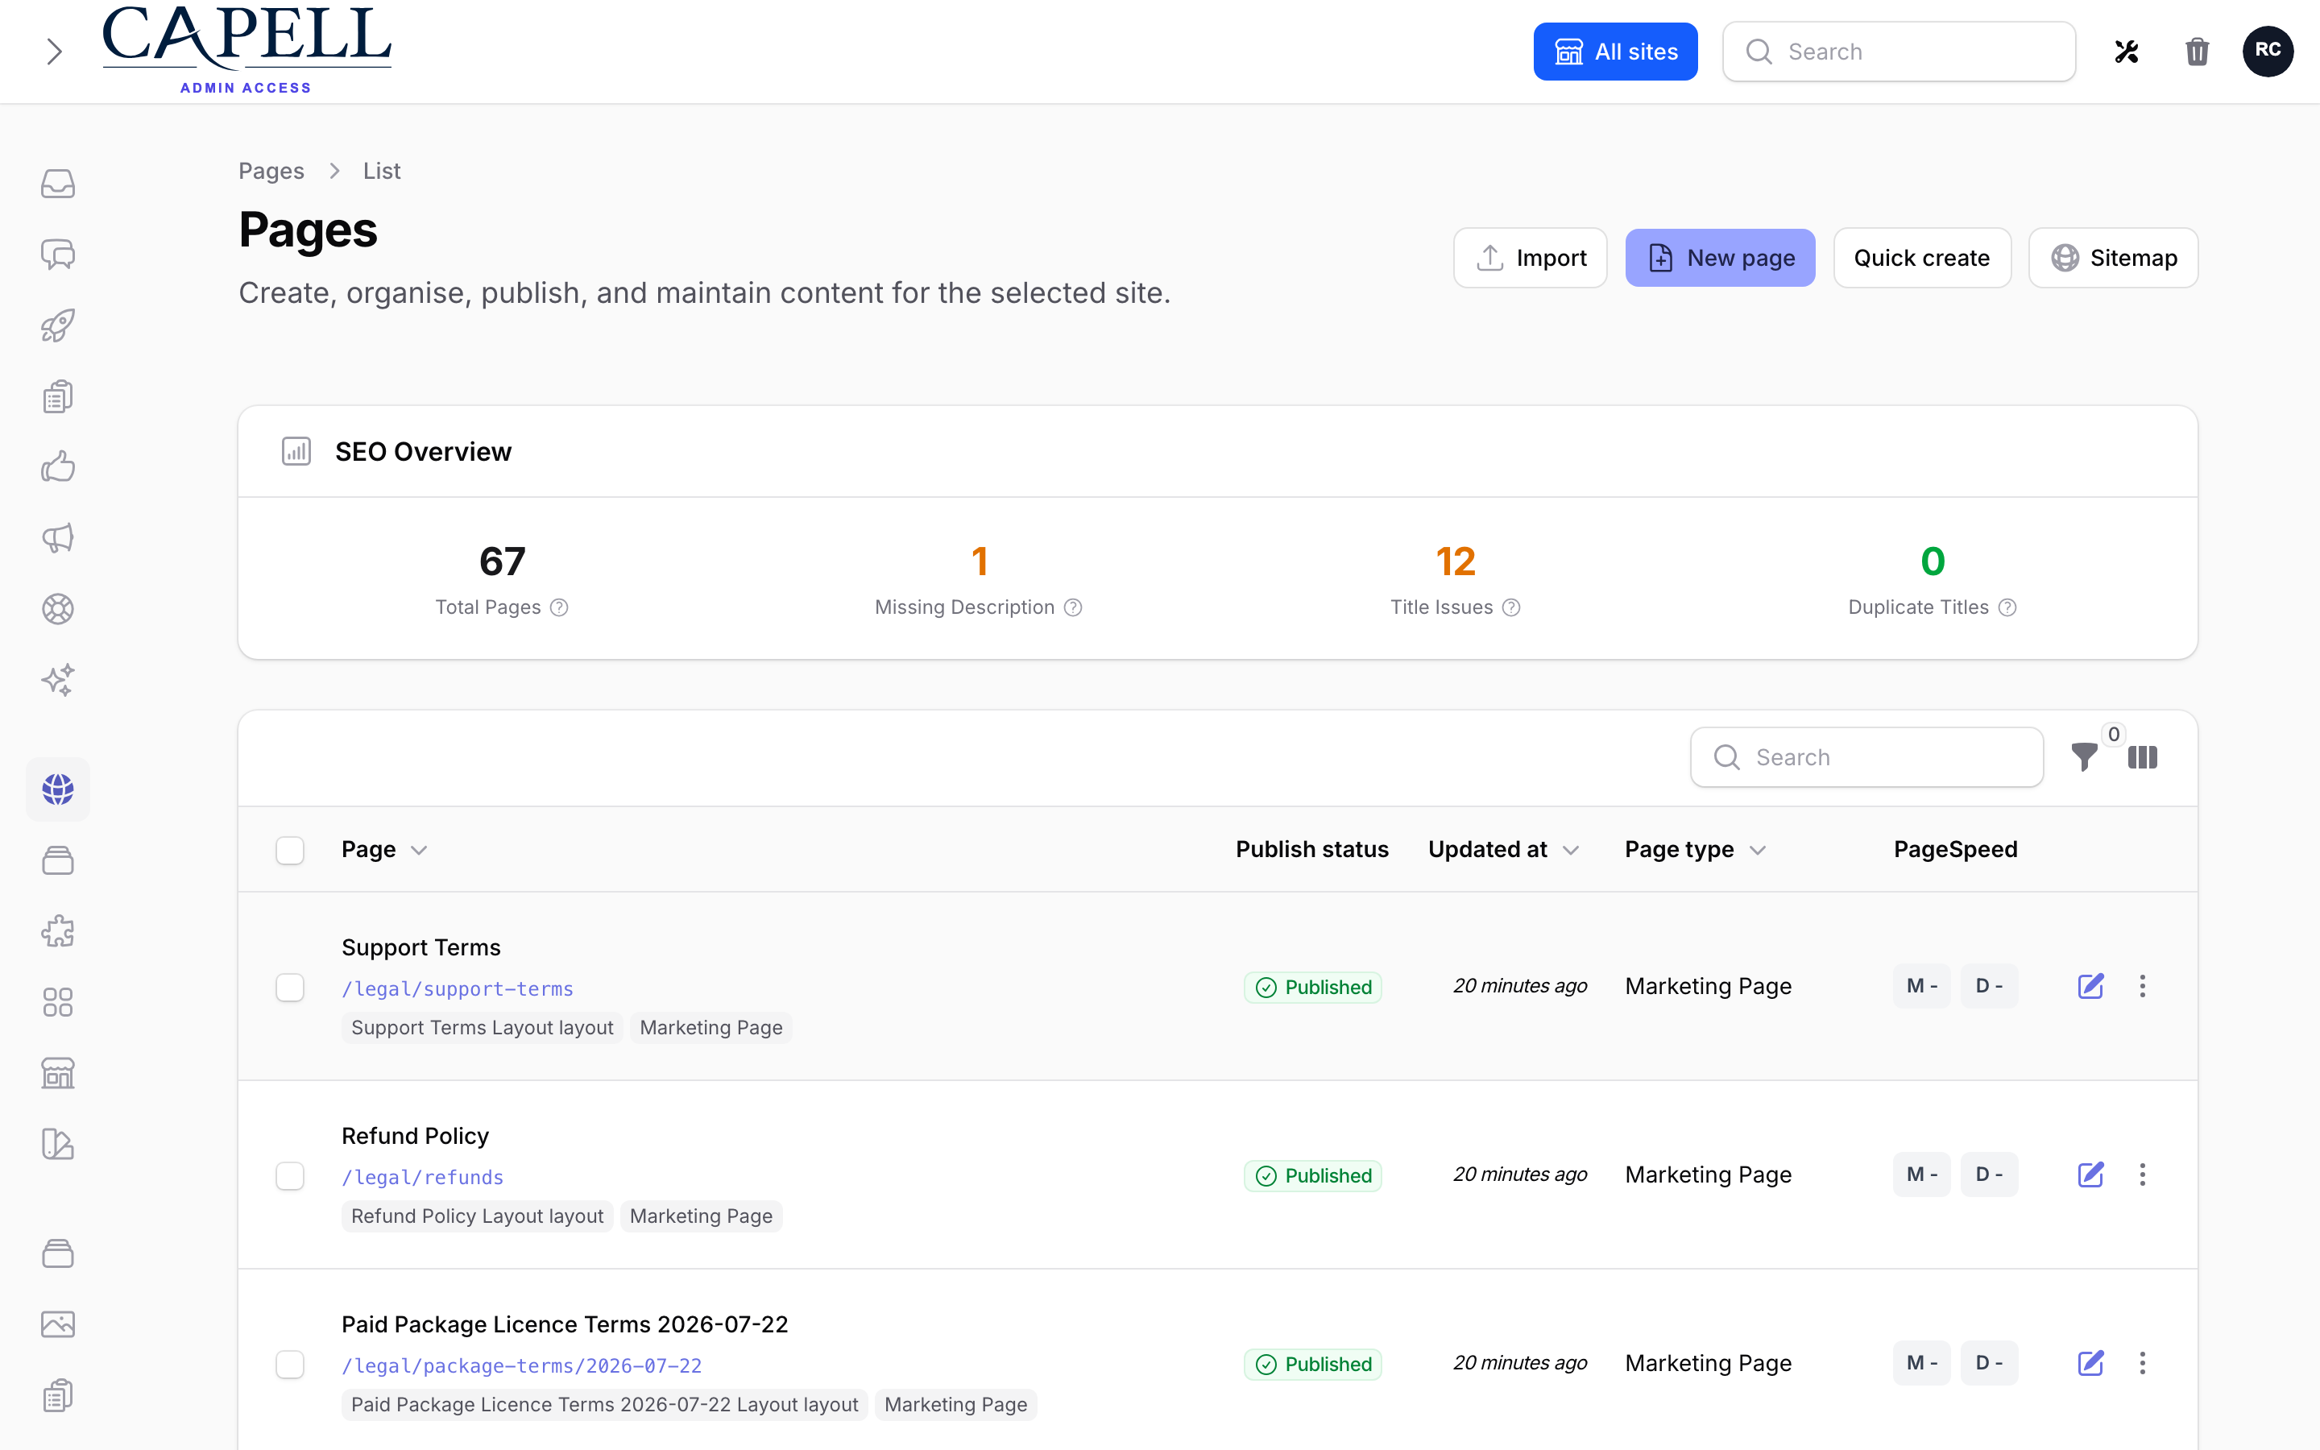Select the highlighted globe sidebar icon
The image size is (2320, 1450).
[57, 789]
